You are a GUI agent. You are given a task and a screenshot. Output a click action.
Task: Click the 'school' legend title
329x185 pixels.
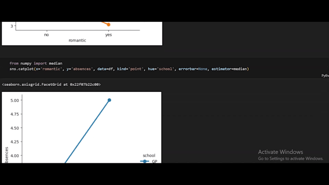point(149,156)
